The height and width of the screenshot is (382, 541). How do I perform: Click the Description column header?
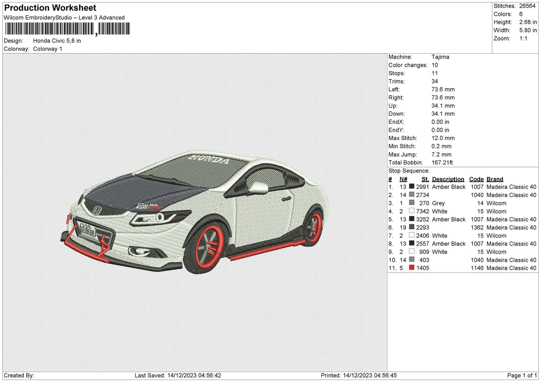tap(448, 179)
